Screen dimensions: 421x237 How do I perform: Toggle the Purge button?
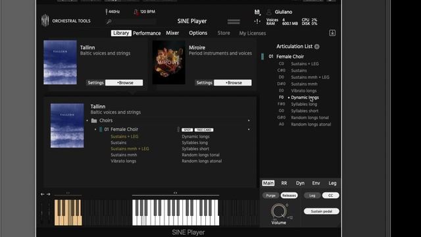pyautogui.click(x=270, y=196)
